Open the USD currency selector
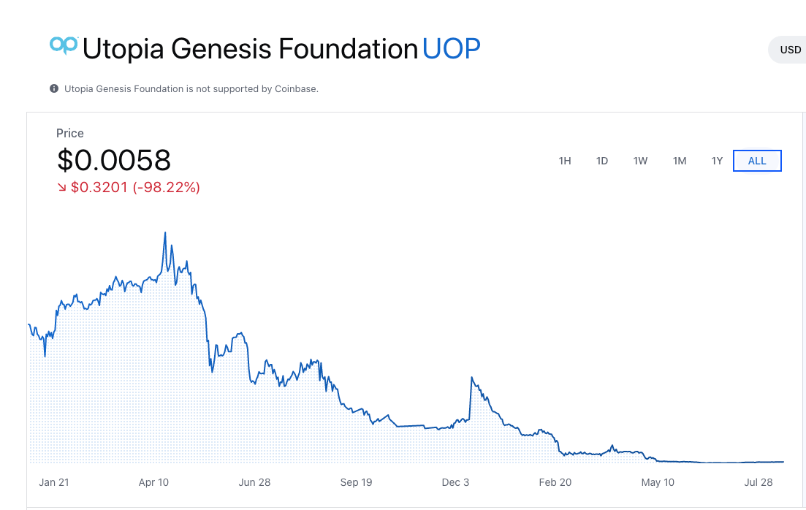806x510 pixels. 790,49
